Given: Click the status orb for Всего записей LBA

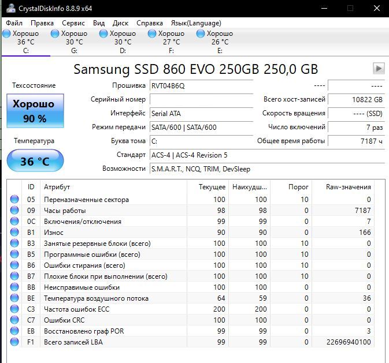Looking at the screenshot, I should [x=14, y=342].
